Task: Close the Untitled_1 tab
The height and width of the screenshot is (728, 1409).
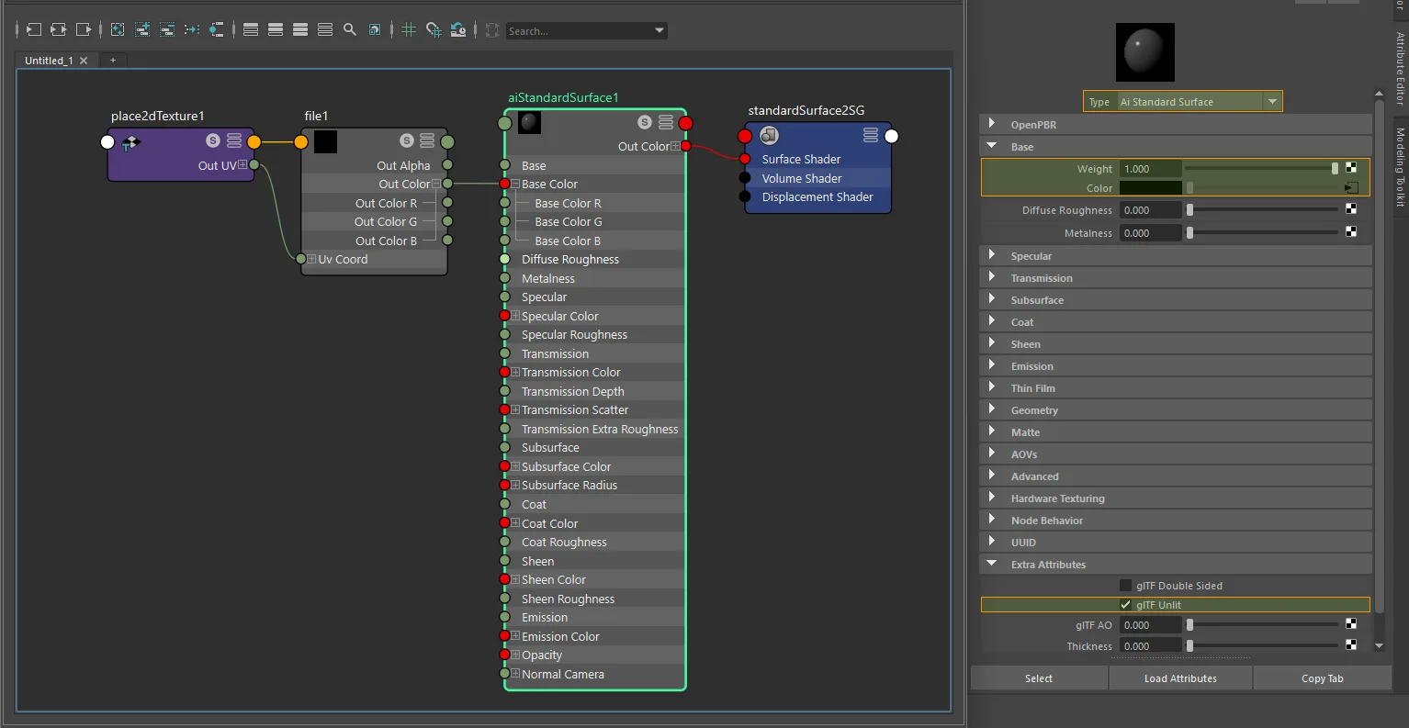Action: pos(84,61)
